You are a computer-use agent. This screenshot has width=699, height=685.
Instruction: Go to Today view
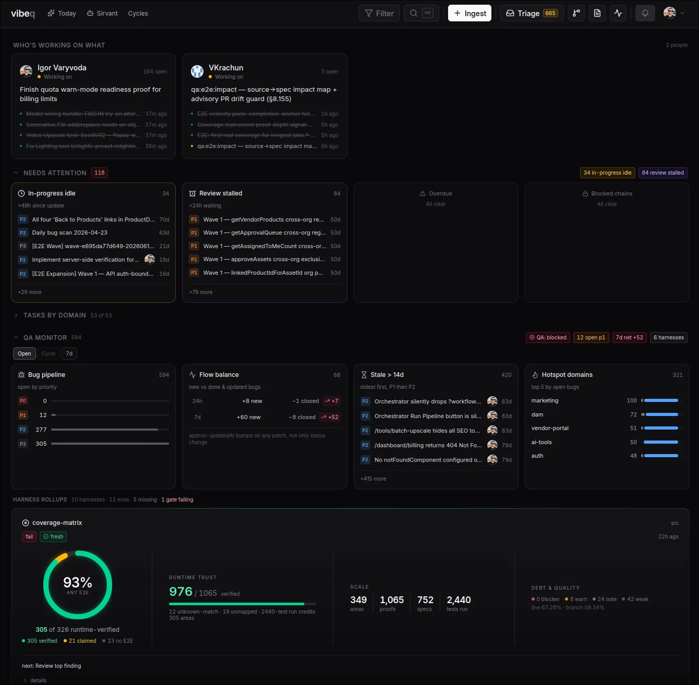coord(62,13)
